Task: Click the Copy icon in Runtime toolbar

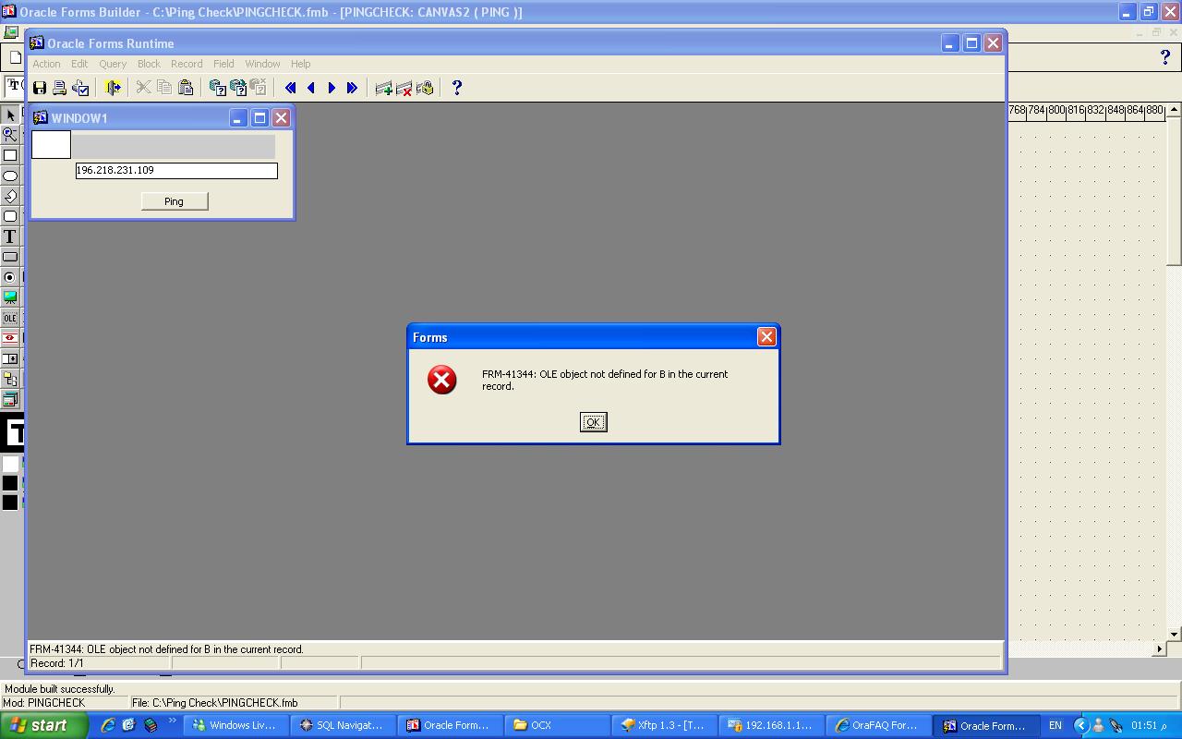Action: point(164,88)
